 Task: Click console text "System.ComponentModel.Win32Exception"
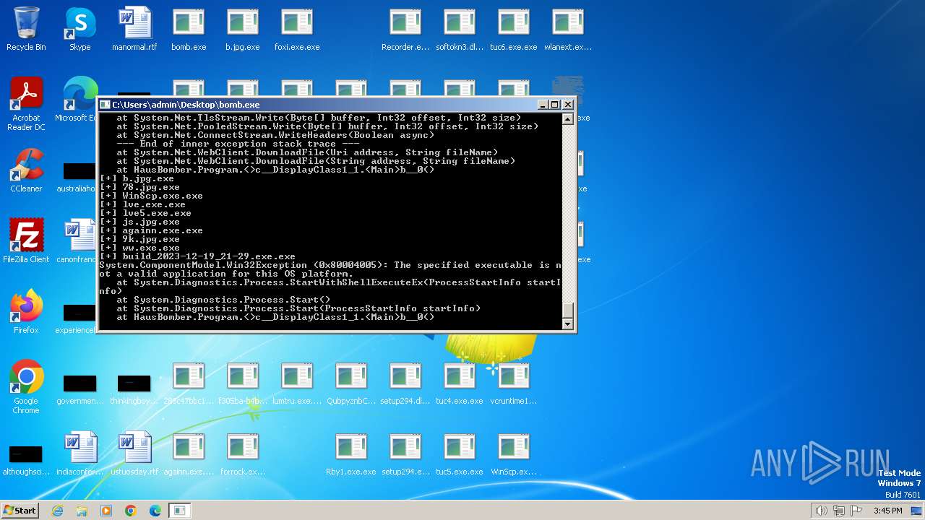click(204, 265)
